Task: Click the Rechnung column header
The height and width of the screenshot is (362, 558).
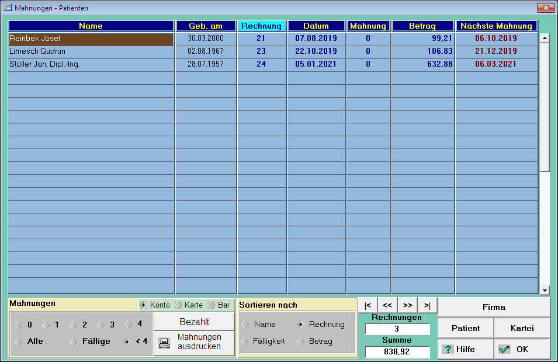Action: pyautogui.click(x=261, y=26)
